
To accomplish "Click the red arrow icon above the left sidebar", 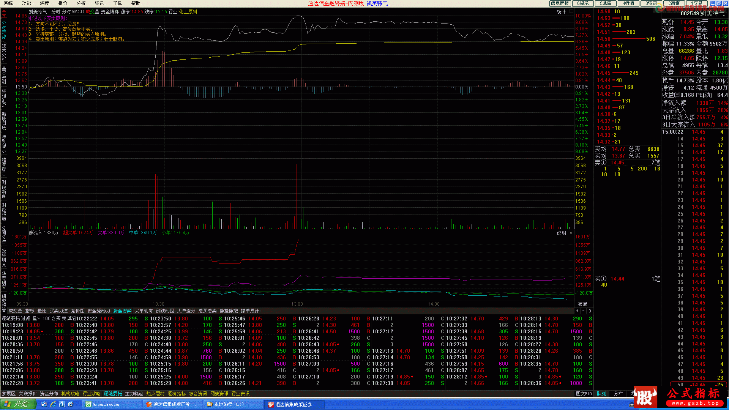I will tap(4, 13).
